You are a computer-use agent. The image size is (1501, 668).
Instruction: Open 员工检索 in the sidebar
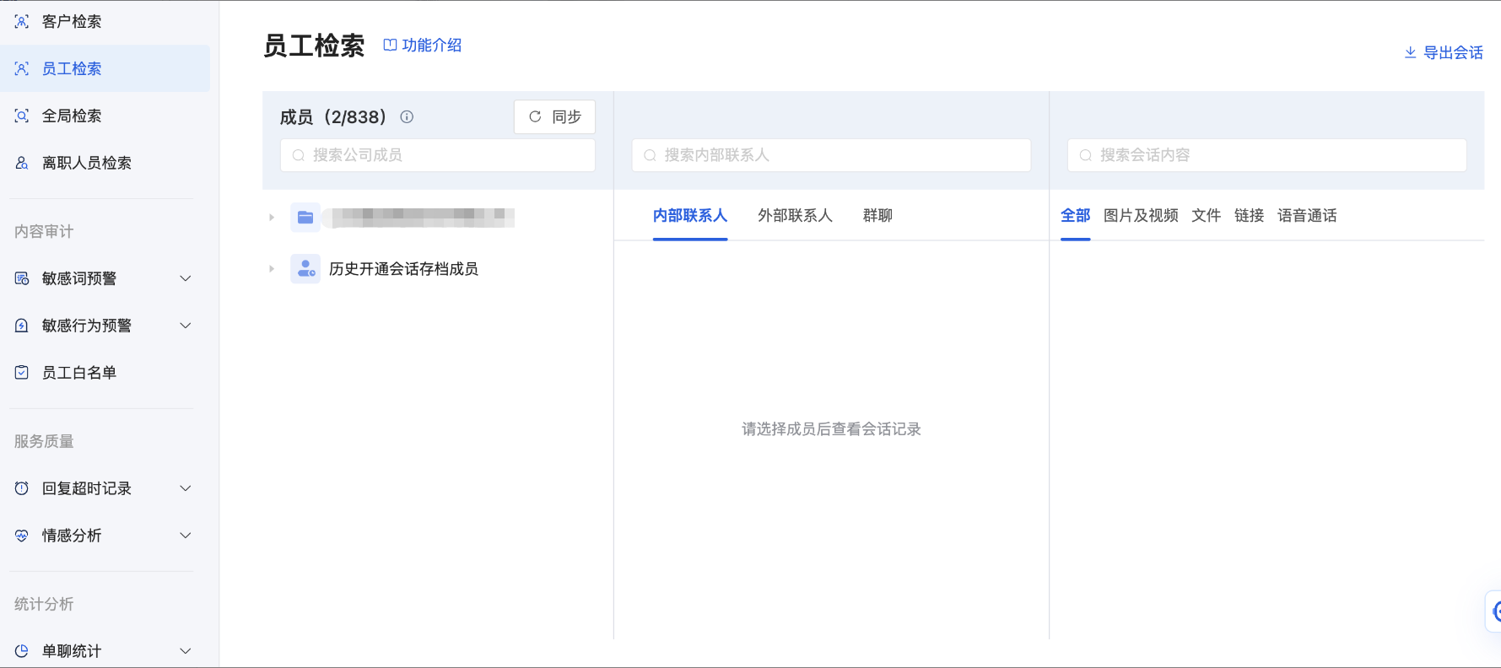[x=105, y=68]
